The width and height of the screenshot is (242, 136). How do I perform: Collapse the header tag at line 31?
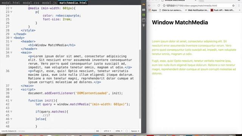click(x=11, y=42)
